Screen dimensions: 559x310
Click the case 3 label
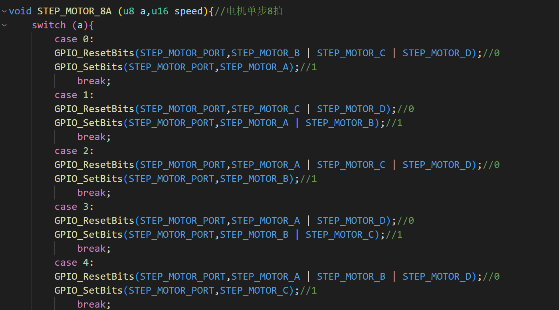click(x=74, y=207)
